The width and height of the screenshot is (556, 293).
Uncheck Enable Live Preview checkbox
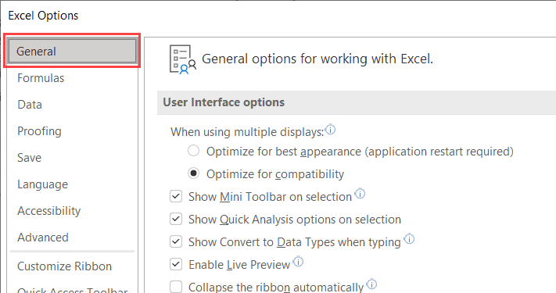click(x=176, y=264)
